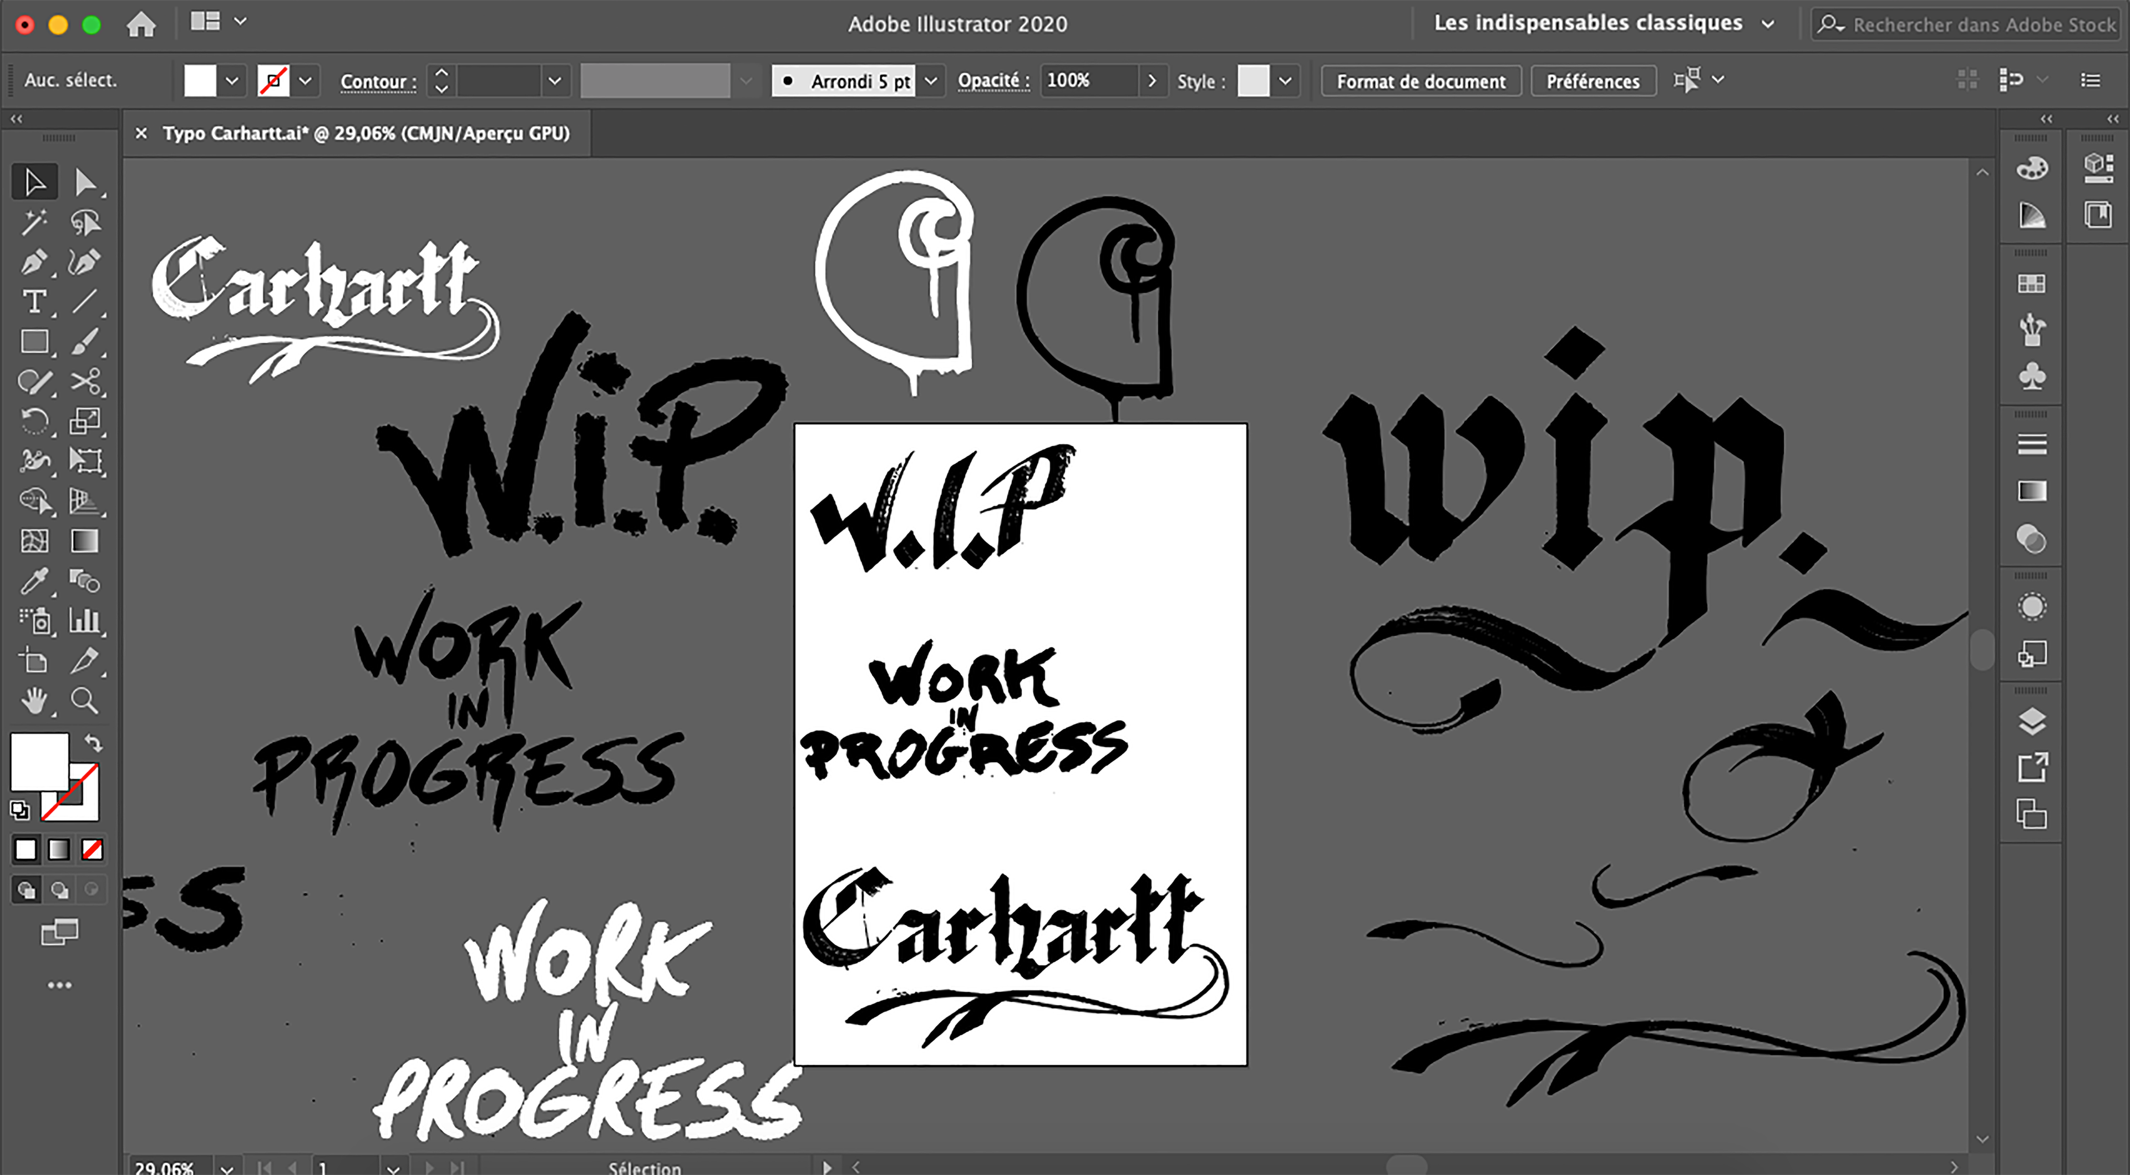Select the Magic Wand tool
Viewport: 2130px width, 1175px height.
point(34,222)
